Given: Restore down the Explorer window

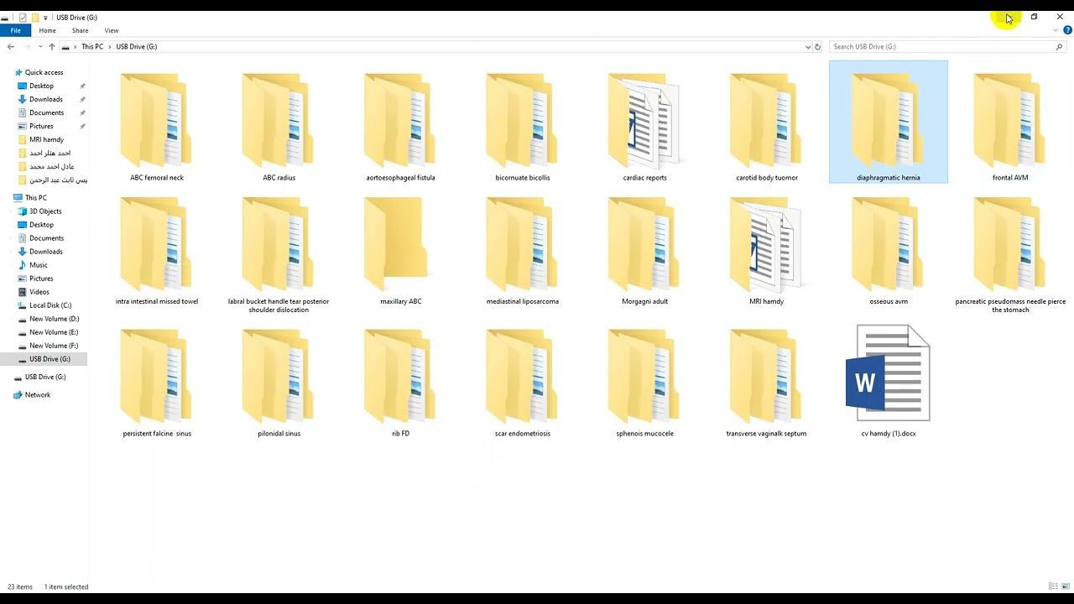Looking at the screenshot, I should pyautogui.click(x=1034, y=17).
